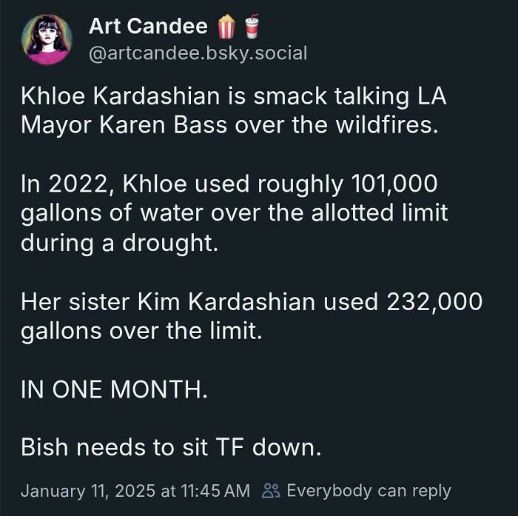Screen dimensions: 518x516
Task: Click 'gallons over the limit.' text line
Action: (x=141, y=331)
